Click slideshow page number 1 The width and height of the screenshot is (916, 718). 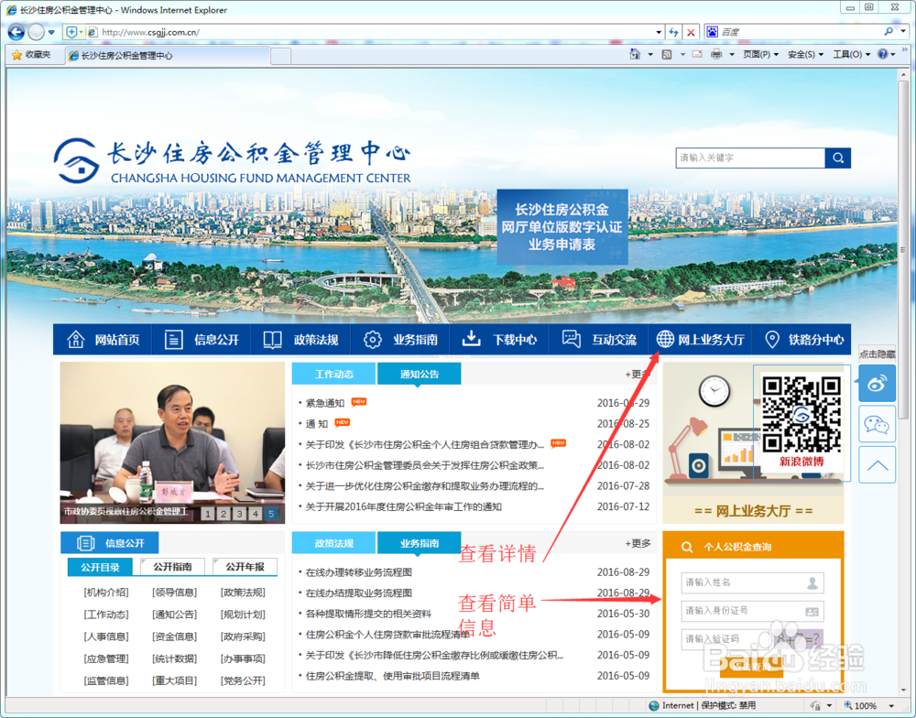[x=208, y=514]
